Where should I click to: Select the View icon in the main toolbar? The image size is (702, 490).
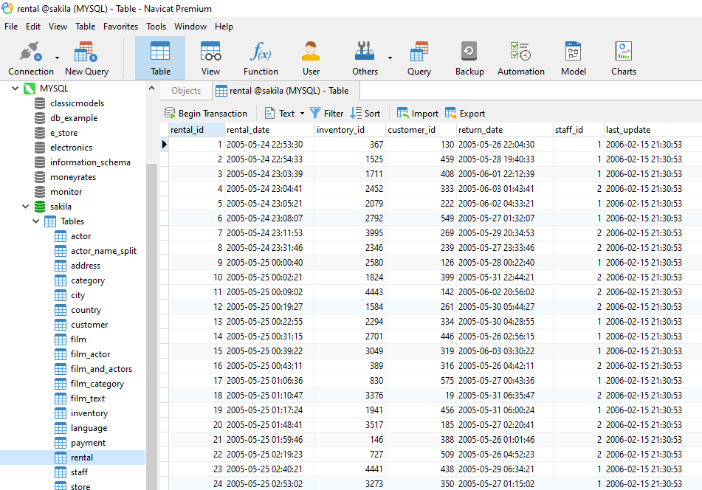pos(210,57)
